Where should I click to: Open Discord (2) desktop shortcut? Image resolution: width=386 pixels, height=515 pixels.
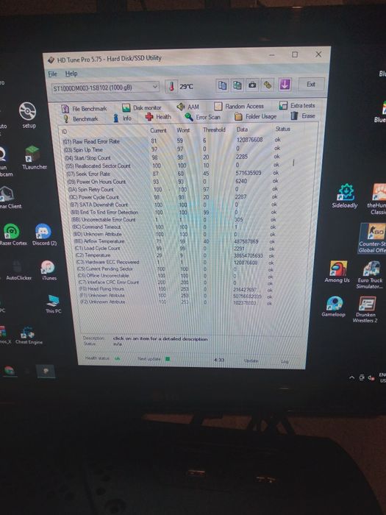pyautogui.click(x=44, y=235)
